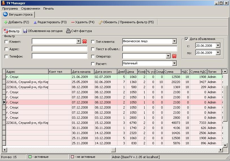Viewport: 230px width, 161px height.
Task: Open the Расчет dropdown (Наличный)
Action: 174,63
